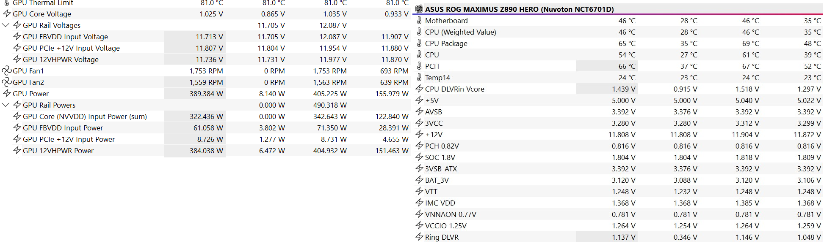Select the Temp14 label
824x249 pixels.
coord(437,78)
